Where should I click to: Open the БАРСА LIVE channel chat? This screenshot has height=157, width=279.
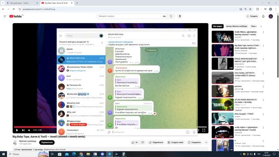click(x=81, y=105)
